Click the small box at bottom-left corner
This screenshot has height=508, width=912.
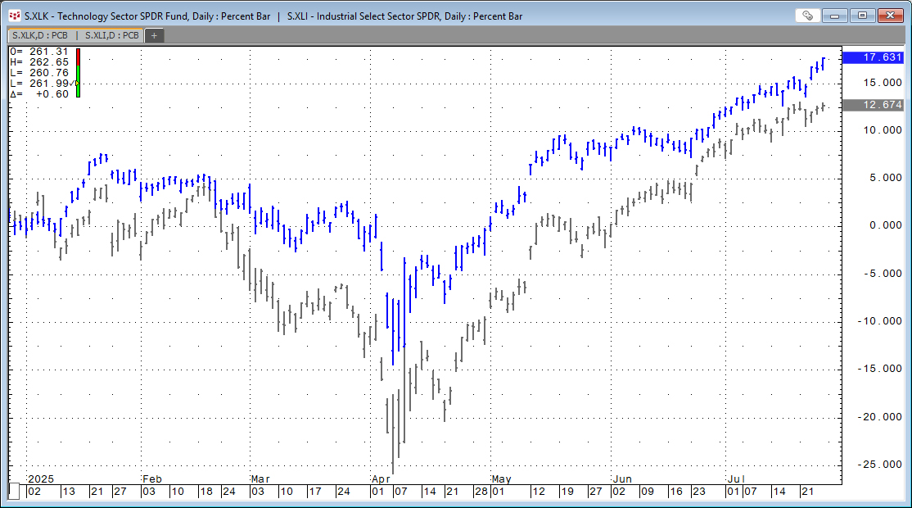pyautogui.click(x=14, y=491)
